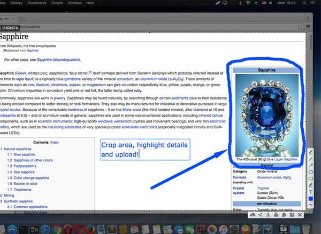
Task: Click the Wed 10:32 clock
Action: tap(286, 3)
